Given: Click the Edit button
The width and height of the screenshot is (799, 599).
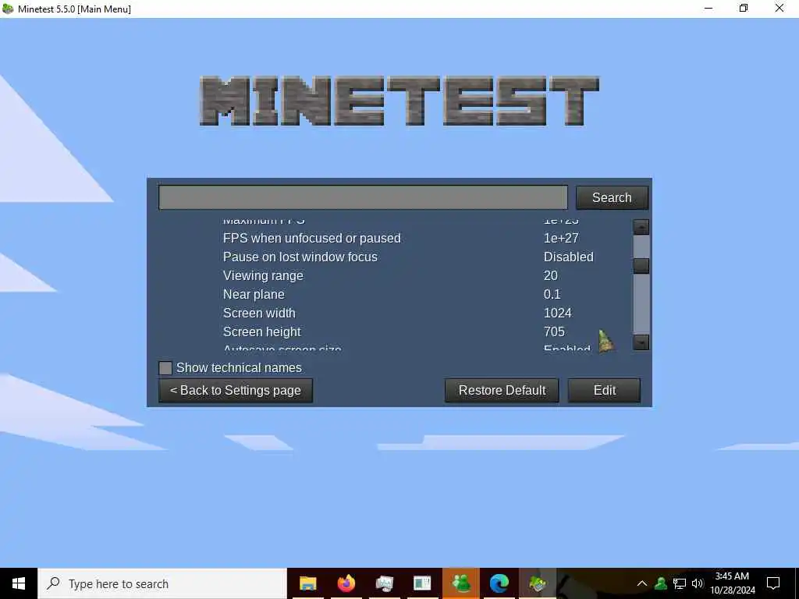Looking at the screenshot, I should point(605,390).
